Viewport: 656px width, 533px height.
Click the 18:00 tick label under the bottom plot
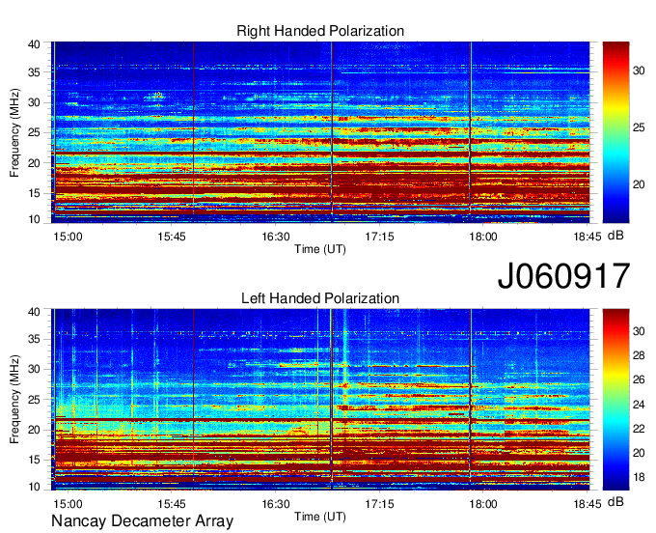483,504
